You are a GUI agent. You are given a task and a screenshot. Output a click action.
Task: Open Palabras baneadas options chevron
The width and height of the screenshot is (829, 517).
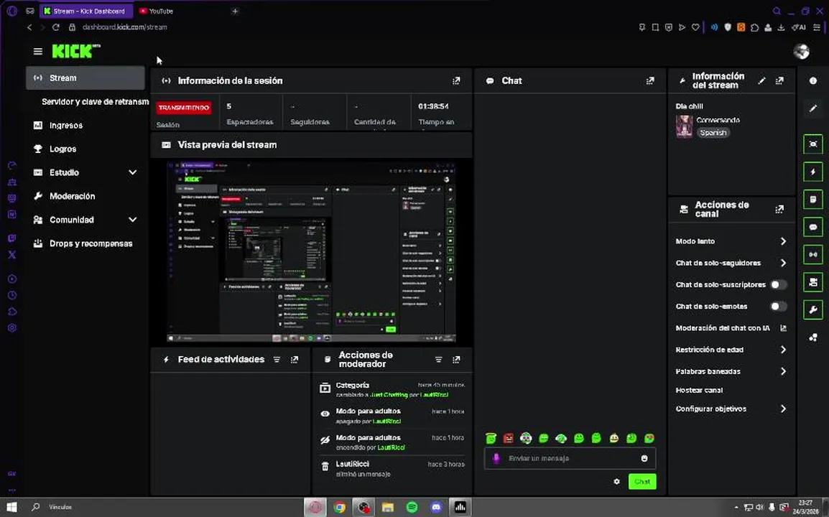(x=783, y=371)
